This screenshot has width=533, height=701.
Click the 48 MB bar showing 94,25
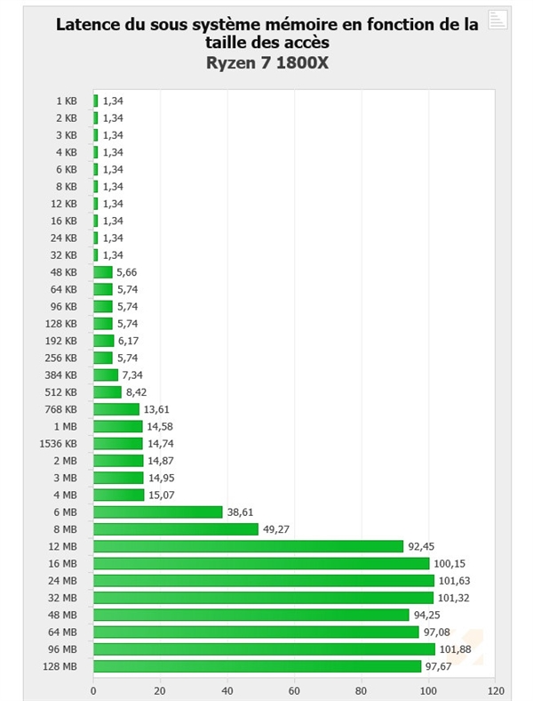point(251,615)
